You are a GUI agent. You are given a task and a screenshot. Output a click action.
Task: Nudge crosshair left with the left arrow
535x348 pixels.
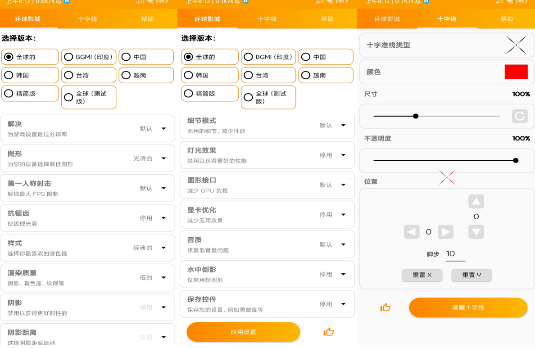point(412,232)
